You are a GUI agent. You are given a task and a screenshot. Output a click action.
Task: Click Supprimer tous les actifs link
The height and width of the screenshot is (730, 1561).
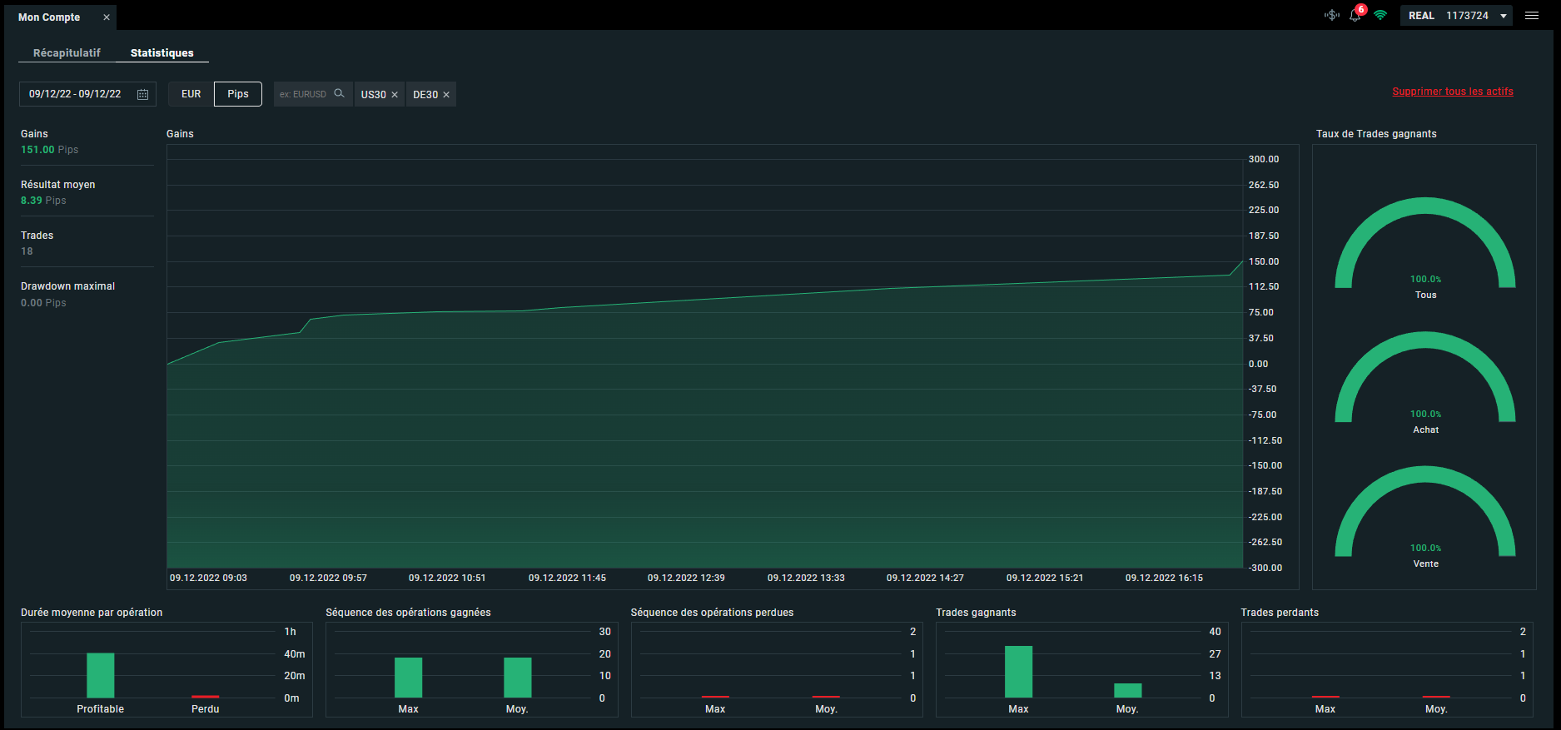(x=1453, y=92)
